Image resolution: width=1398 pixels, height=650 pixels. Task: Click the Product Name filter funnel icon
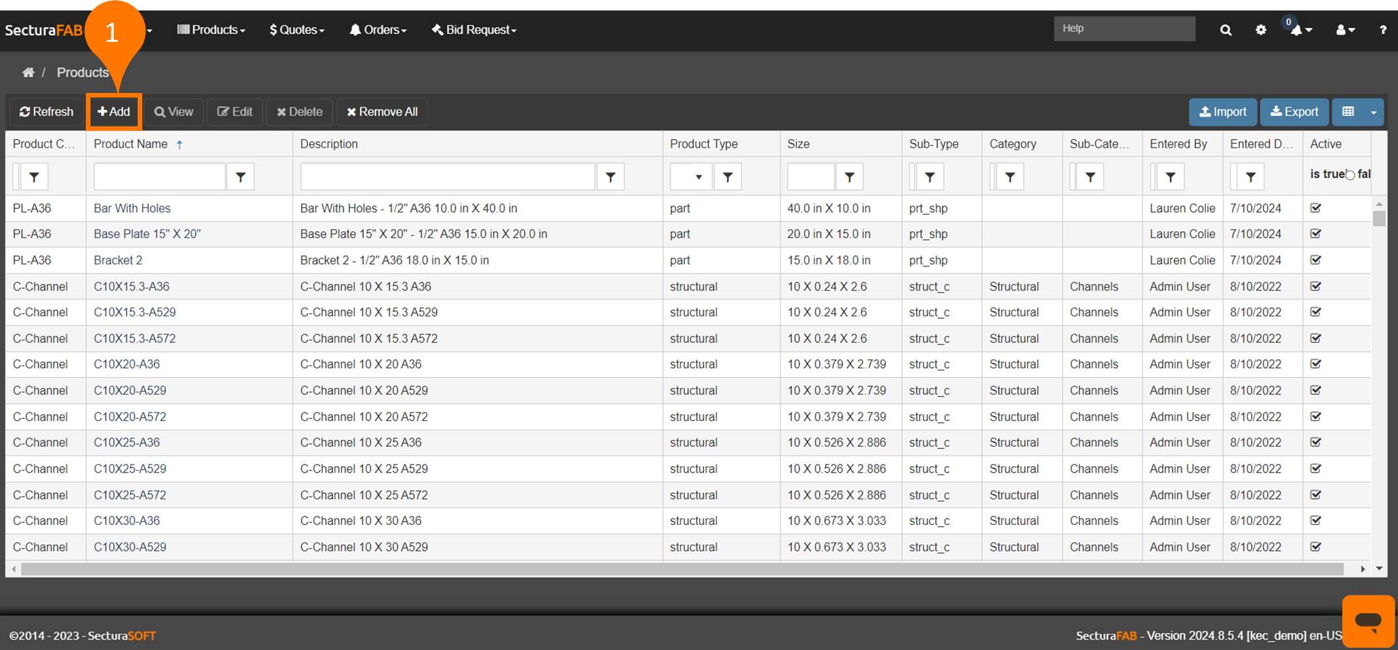pos(241,177)
